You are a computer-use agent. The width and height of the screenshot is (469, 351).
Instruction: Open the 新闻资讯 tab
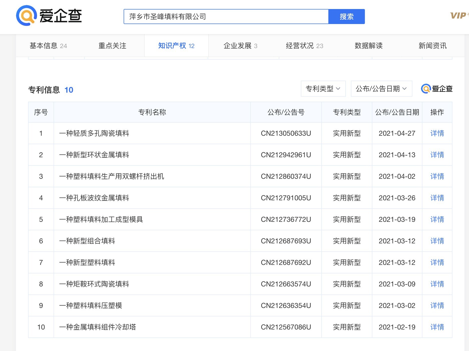pyautogui.click(x=432, y=46)
